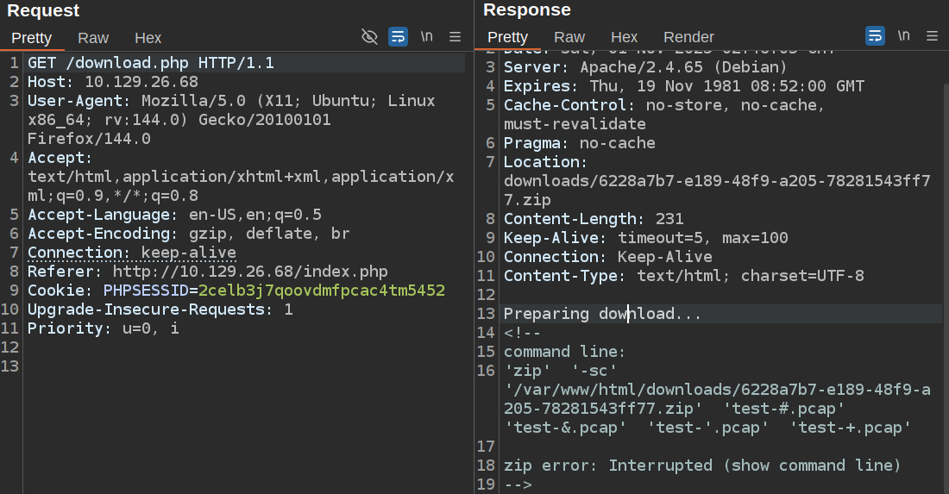
Task: Show \n non-printable characters in Response panel
Action: coord(903,36)
